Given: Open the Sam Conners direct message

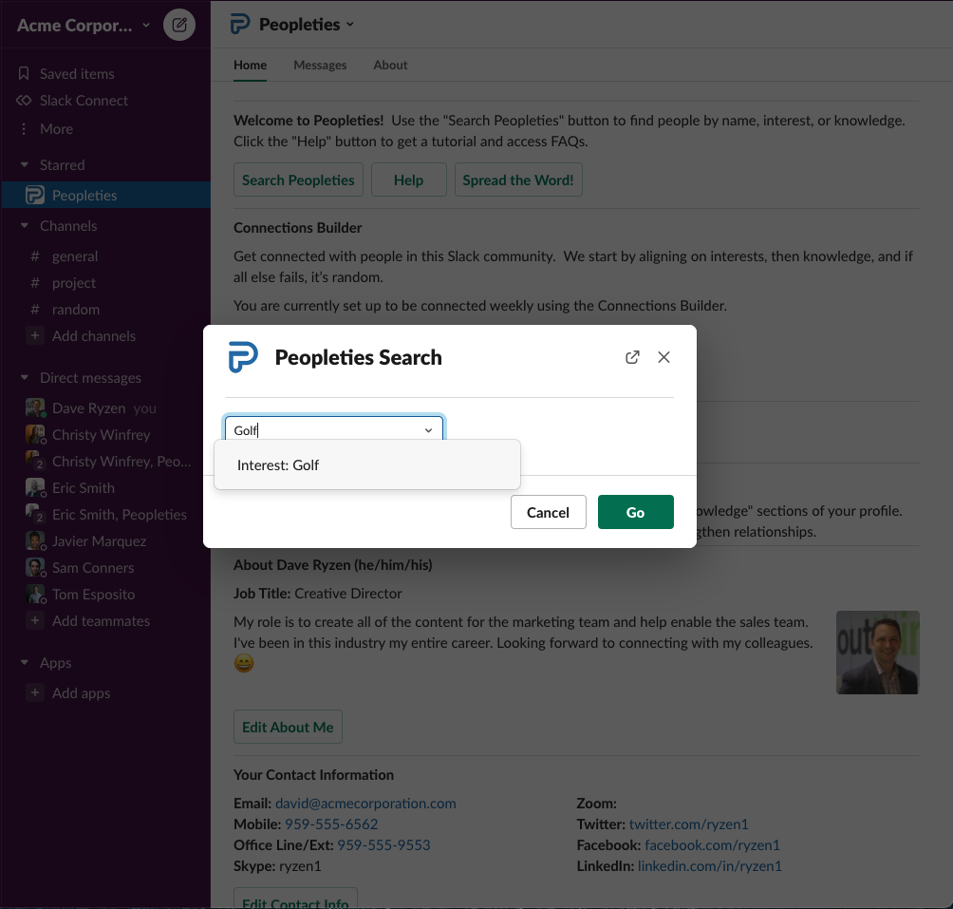Looking at the screenshot, I should [x=106, y=568].
